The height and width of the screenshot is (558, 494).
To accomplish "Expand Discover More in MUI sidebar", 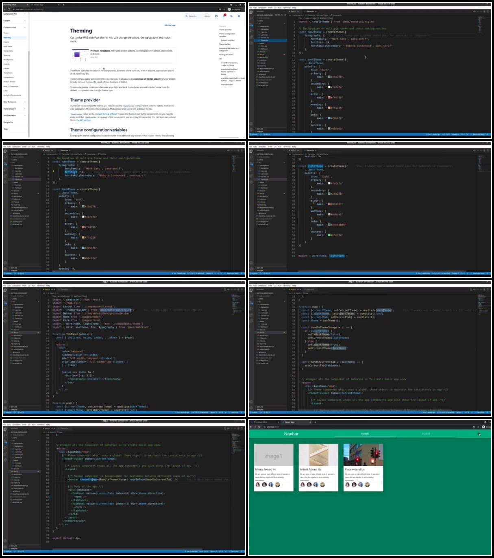I will tap(15, 116).
